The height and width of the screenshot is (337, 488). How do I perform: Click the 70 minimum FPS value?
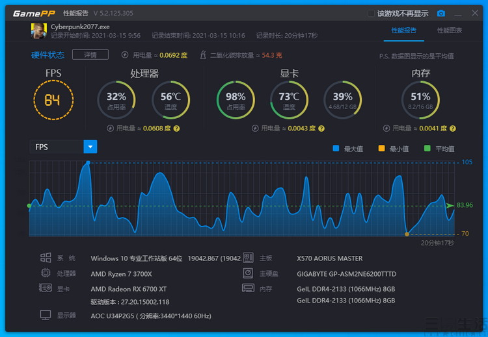click(465, 234)
